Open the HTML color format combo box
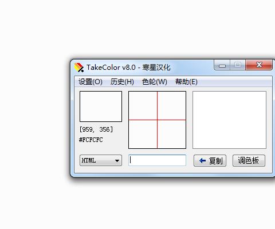The height and width of the screenshot is (229, 275). tap(101, 160)
